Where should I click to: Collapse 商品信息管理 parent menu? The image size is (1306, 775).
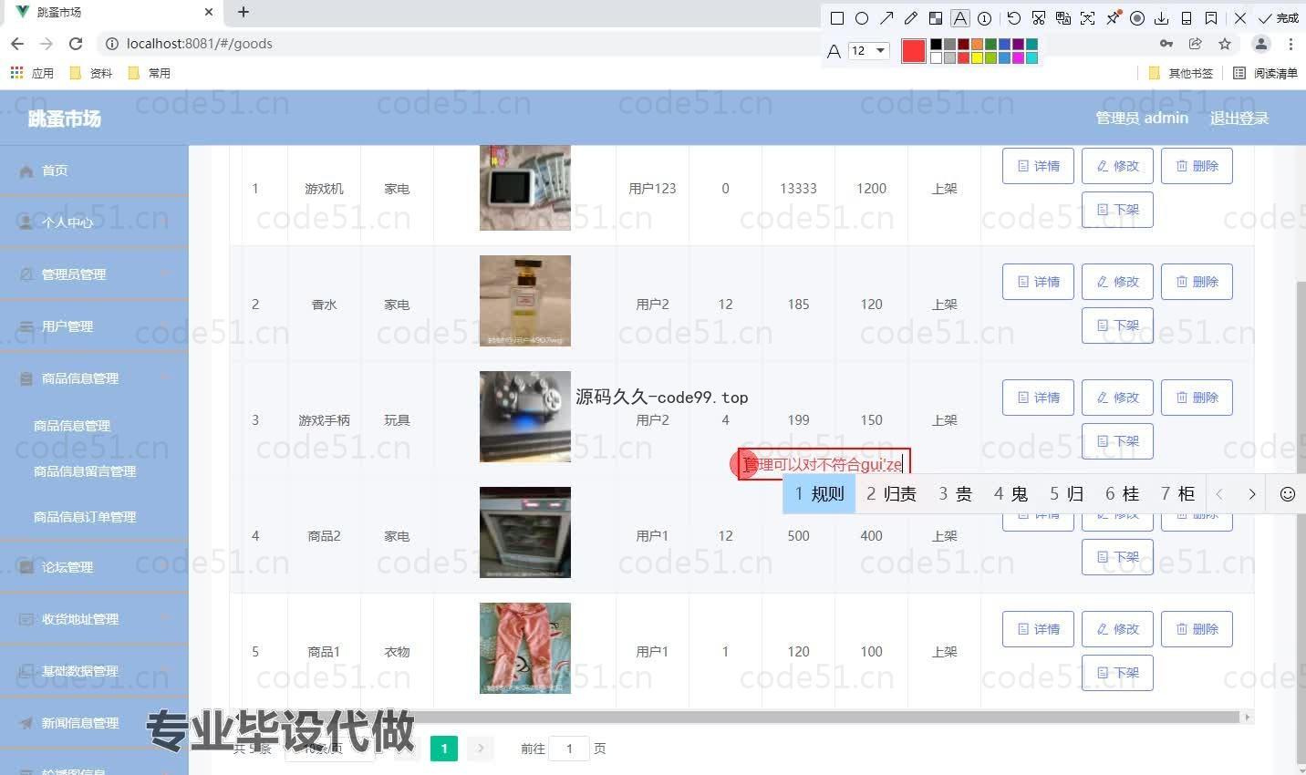pyautogui.click(x=94, y=378)
